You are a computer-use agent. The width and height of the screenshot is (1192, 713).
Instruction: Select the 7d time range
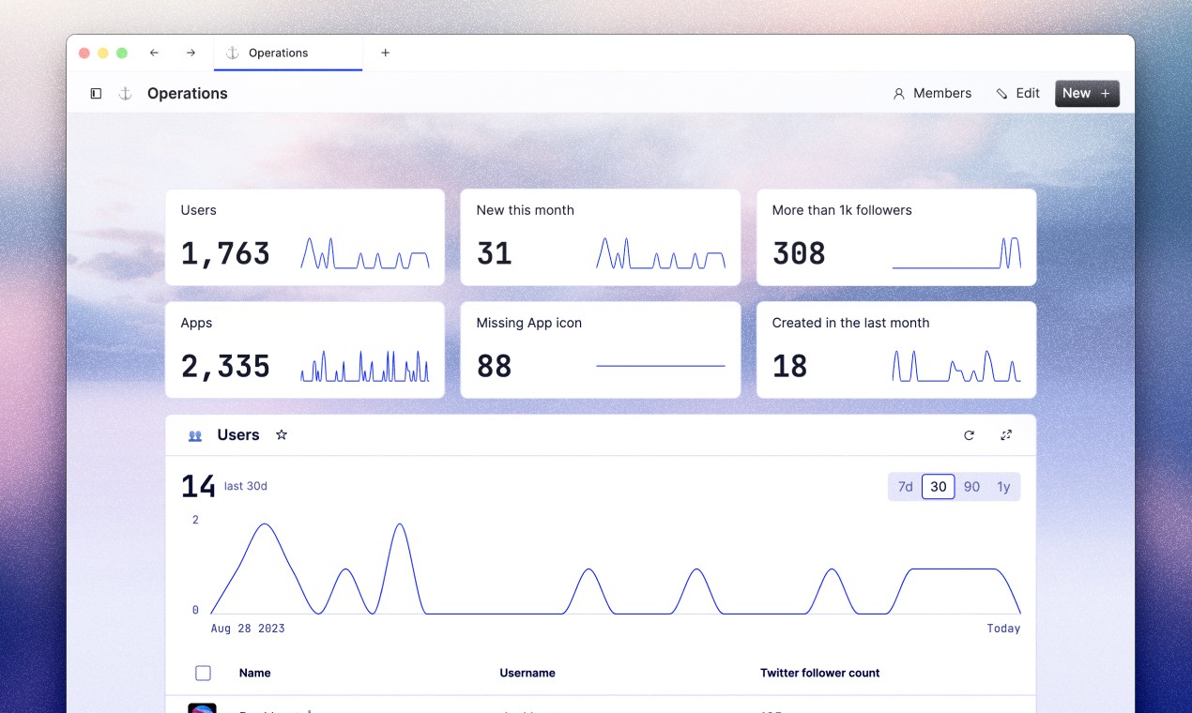pyautogui.click(x=905, y=487)
